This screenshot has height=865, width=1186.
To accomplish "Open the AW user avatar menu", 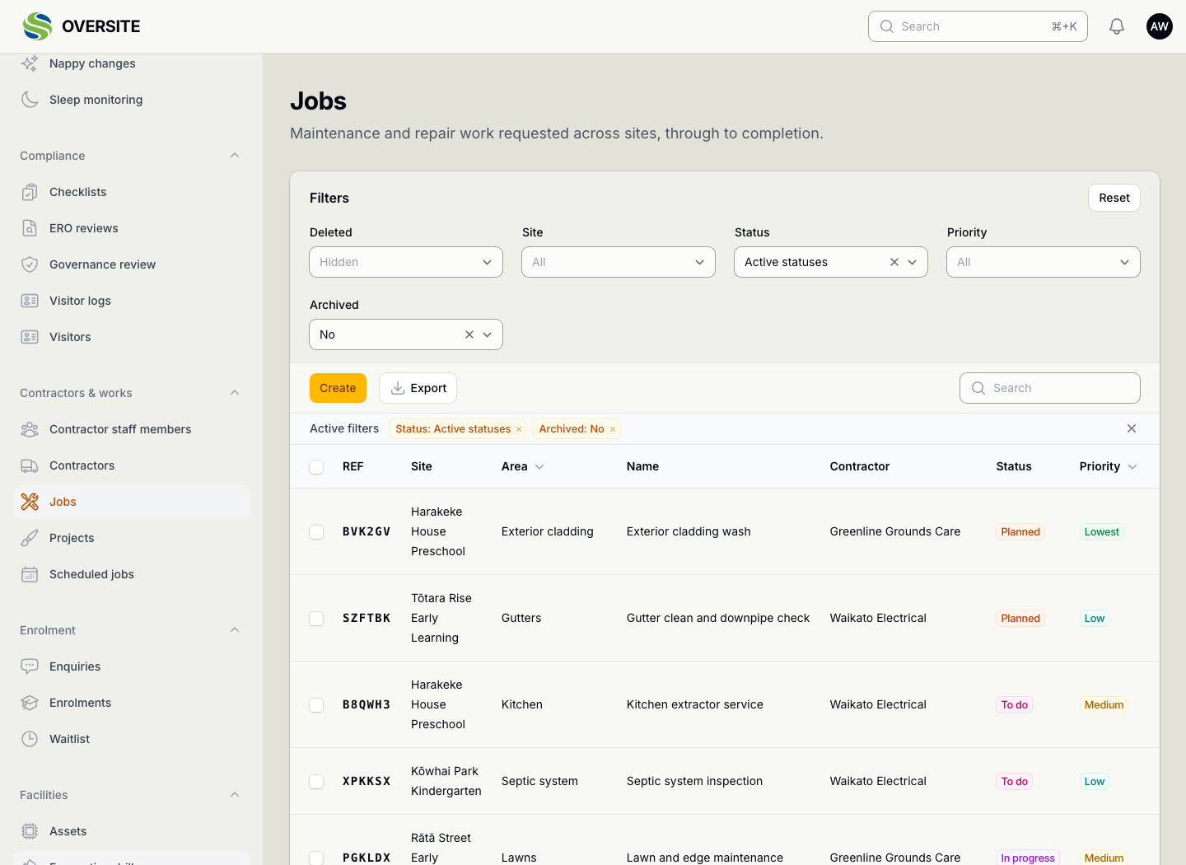I will point(1160,26).
